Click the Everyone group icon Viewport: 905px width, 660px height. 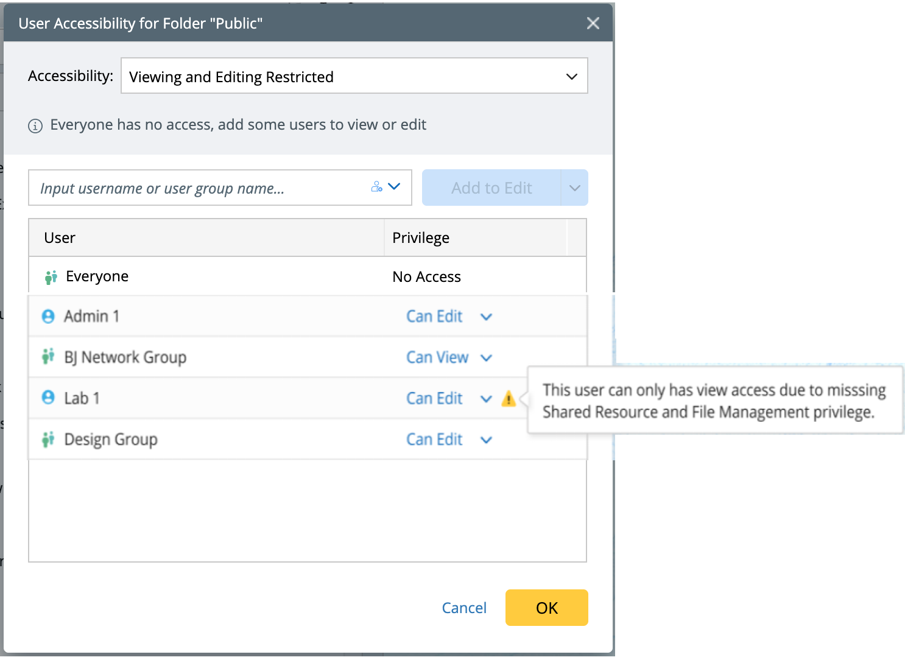tap(51, 278)
